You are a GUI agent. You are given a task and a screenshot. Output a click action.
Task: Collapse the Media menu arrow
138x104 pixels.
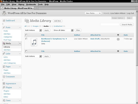click(x=20, y=43)
